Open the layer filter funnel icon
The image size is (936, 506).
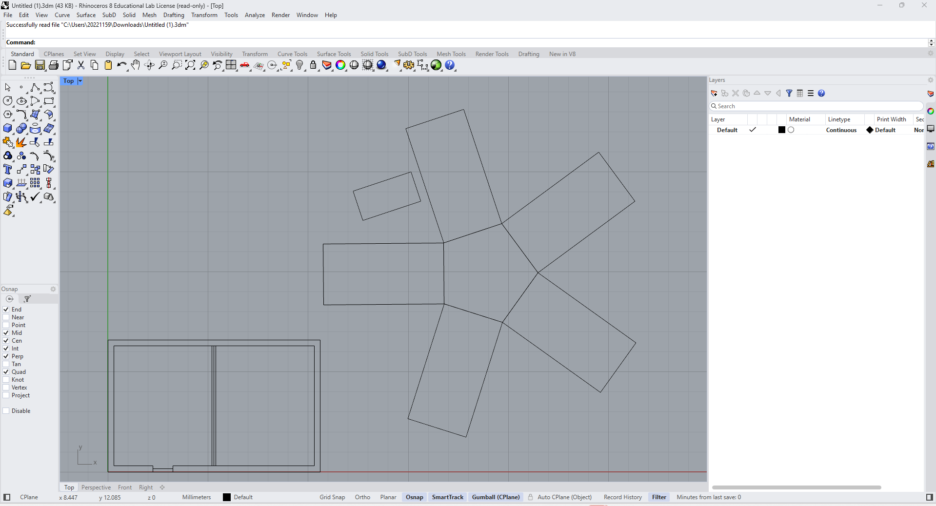click(x=790, y=93)
